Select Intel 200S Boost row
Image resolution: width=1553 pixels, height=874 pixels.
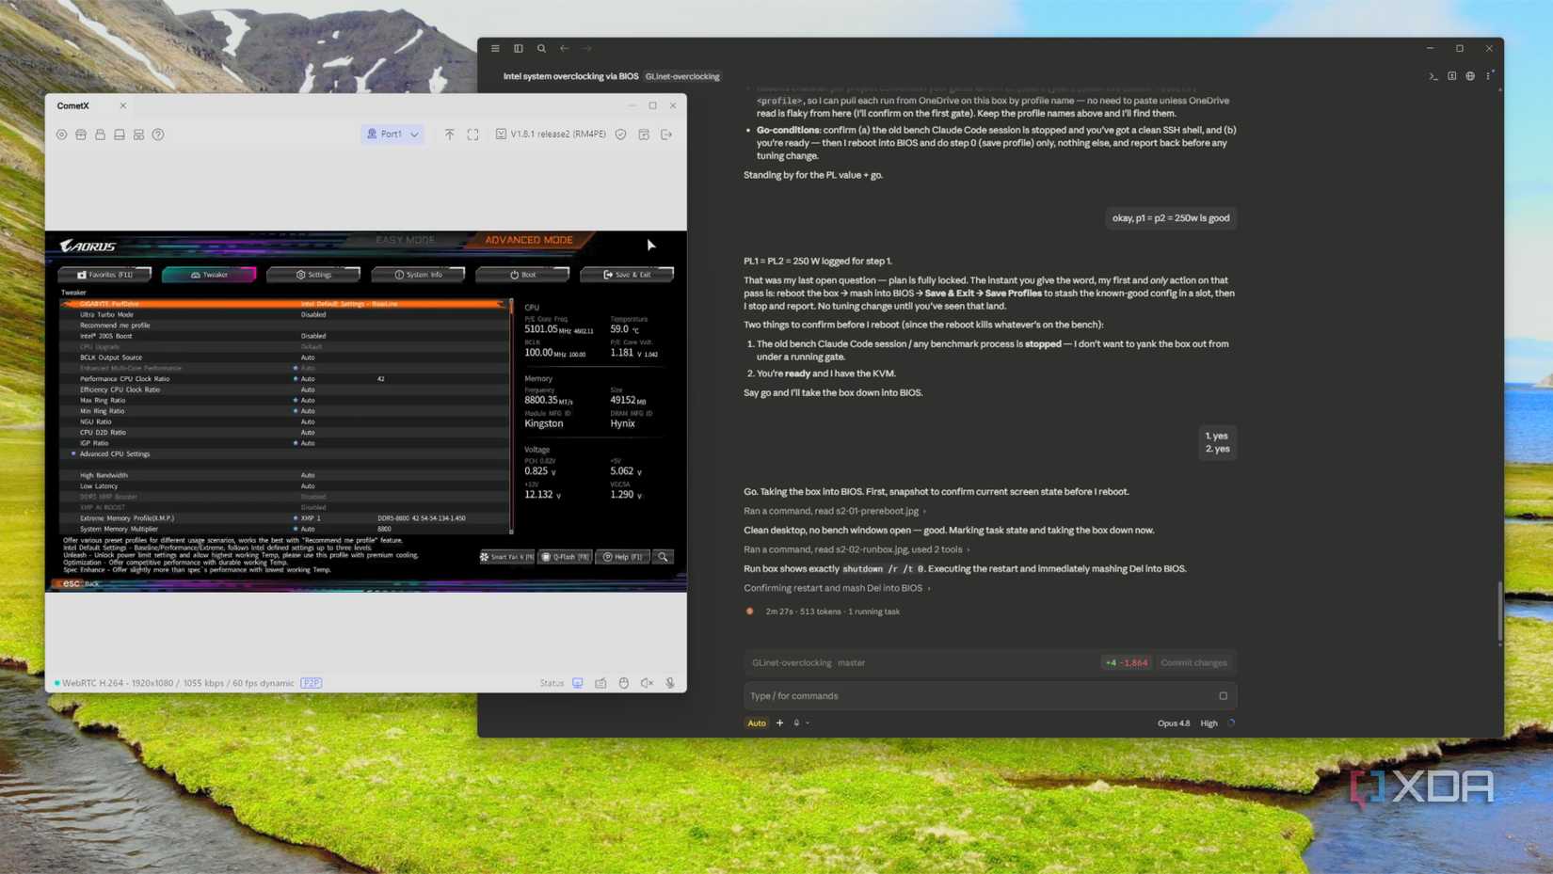[x=285, y=336]
